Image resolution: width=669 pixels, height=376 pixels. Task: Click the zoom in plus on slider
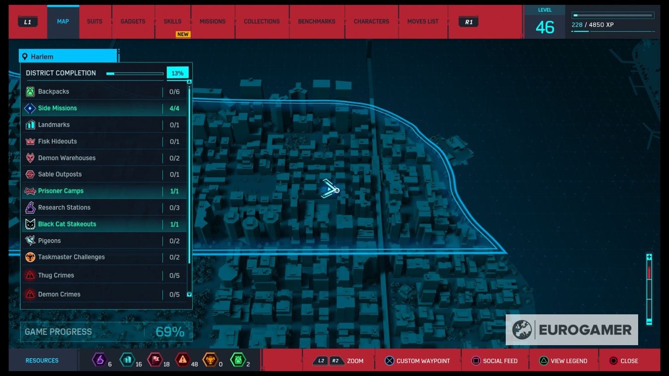tap(649, 257)
